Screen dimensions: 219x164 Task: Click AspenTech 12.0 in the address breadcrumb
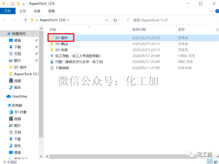click(x=53, y=20)
